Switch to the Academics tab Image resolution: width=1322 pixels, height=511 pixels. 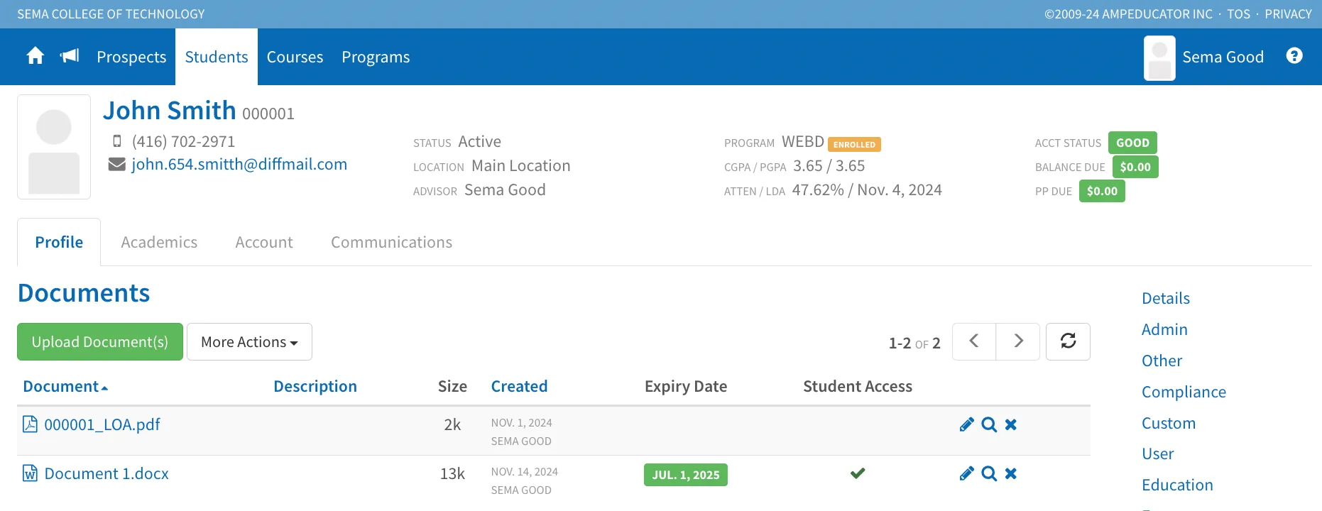click(x=159, y=242)
